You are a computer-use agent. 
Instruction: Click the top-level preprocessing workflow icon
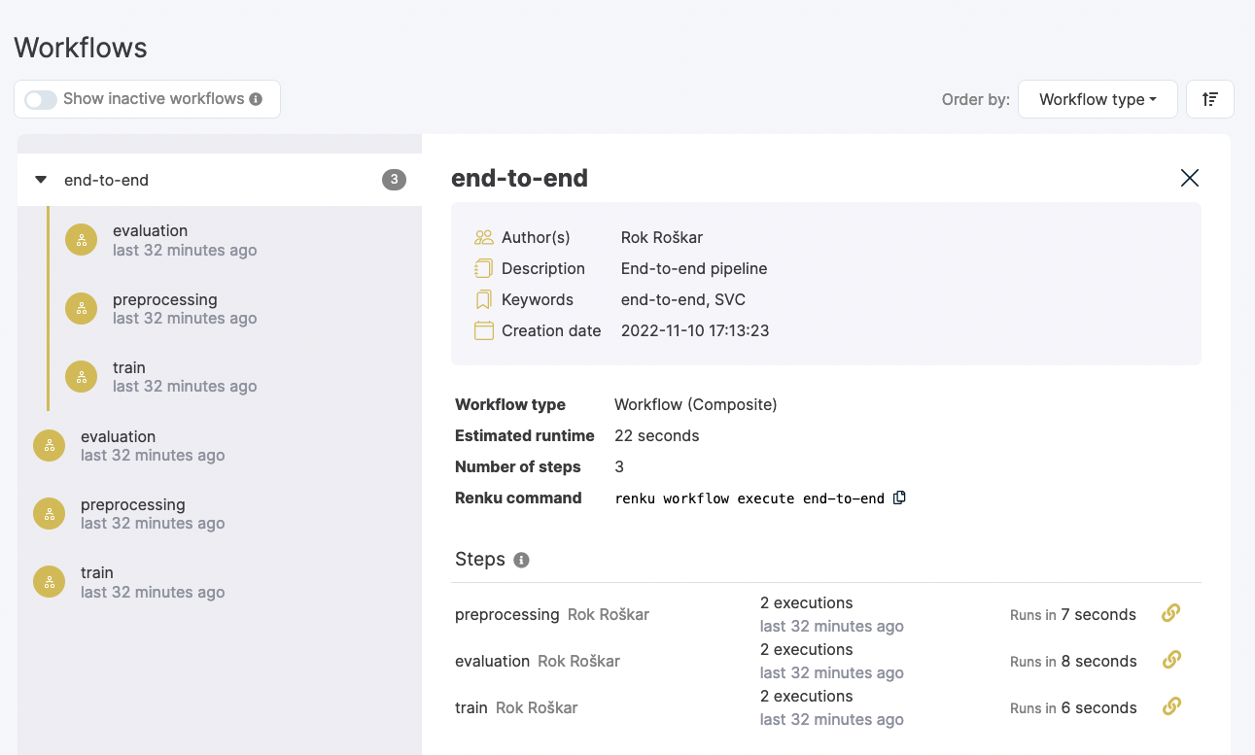coord(50,514)
